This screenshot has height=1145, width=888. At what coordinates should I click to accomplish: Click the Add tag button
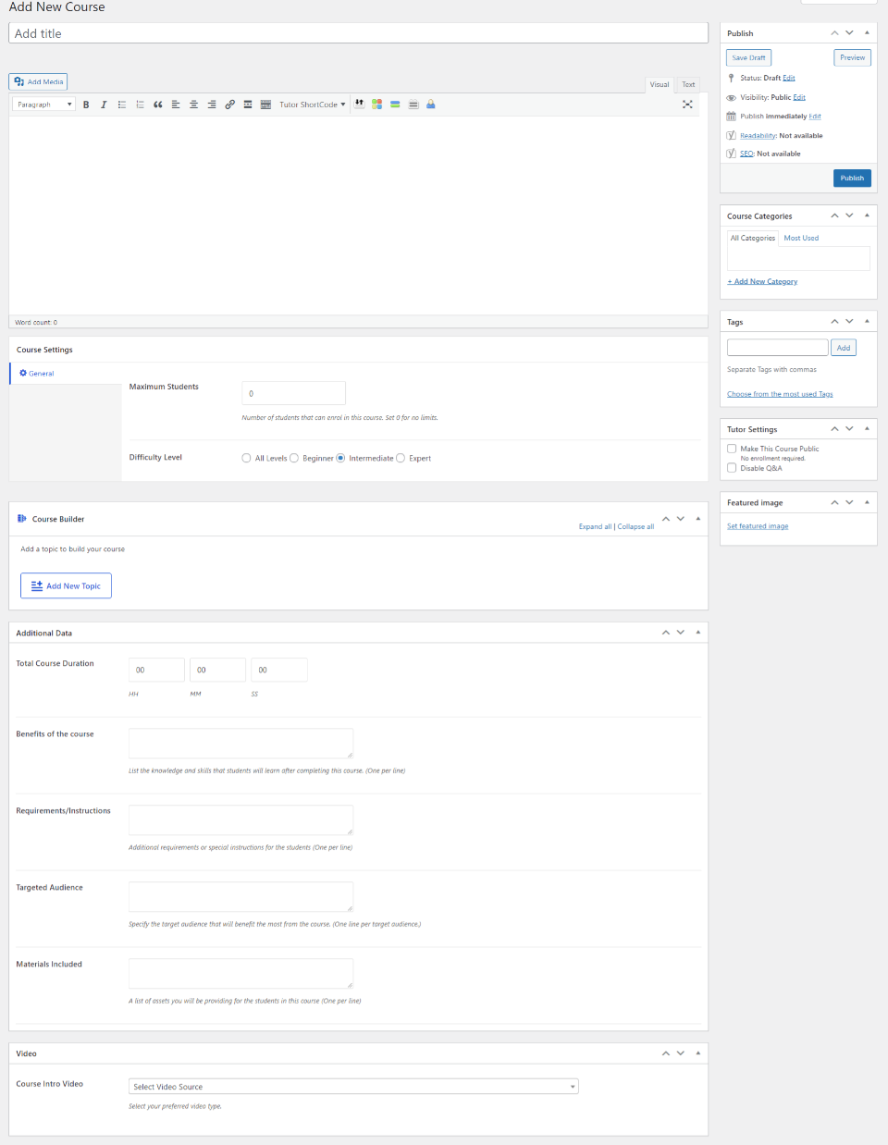844,348
